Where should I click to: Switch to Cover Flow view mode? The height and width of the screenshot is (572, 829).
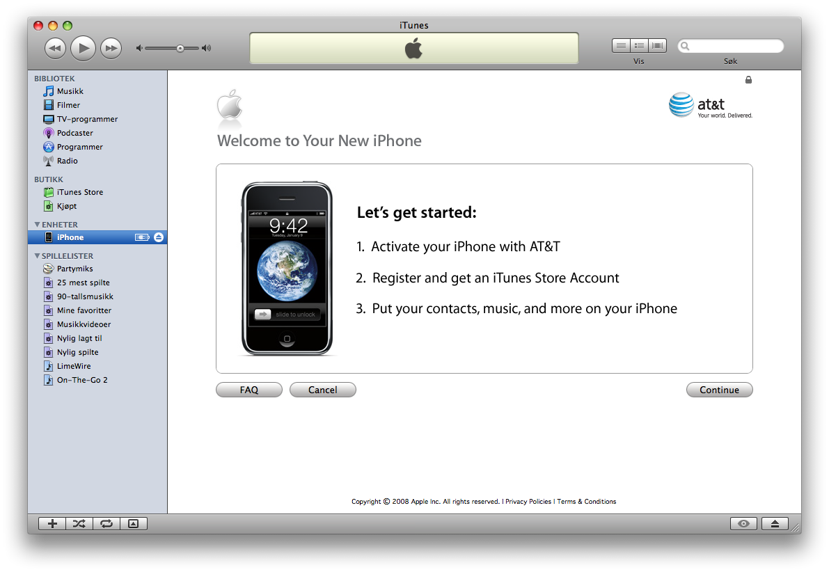[657, 45]
